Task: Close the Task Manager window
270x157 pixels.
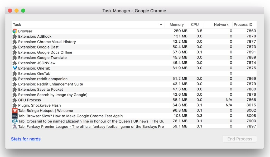Action: 10,11
